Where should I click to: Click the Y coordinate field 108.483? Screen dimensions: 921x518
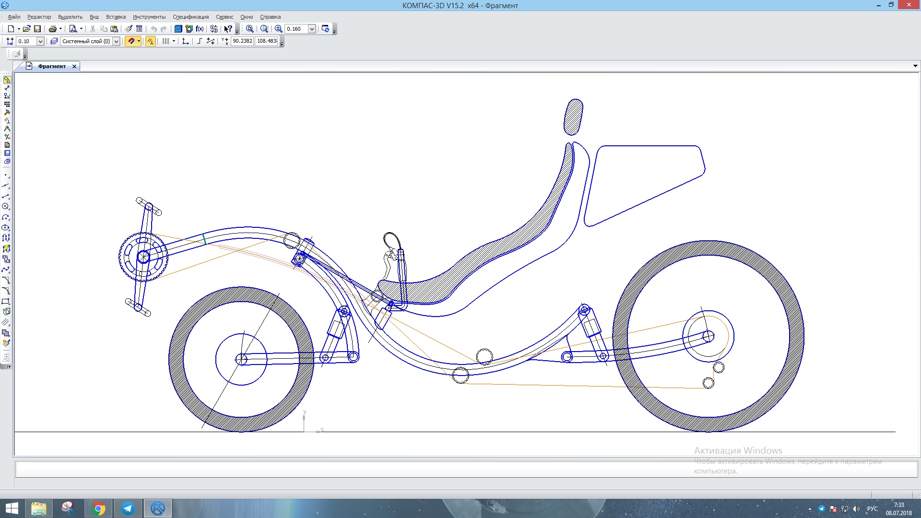click(267, 41)
